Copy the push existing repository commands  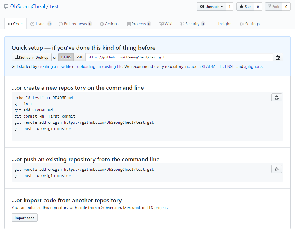point(276,169)
